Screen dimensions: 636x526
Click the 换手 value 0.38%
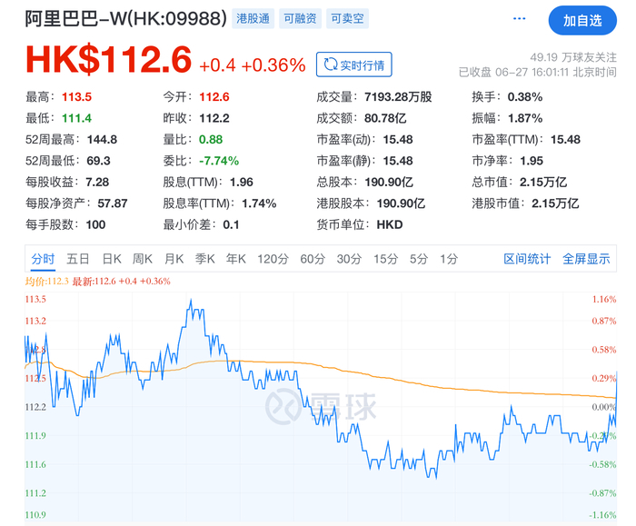525,97
